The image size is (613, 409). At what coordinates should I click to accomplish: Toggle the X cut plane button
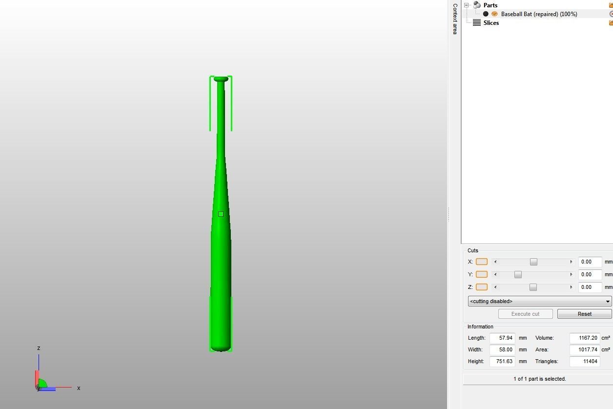tap(482, 262)
